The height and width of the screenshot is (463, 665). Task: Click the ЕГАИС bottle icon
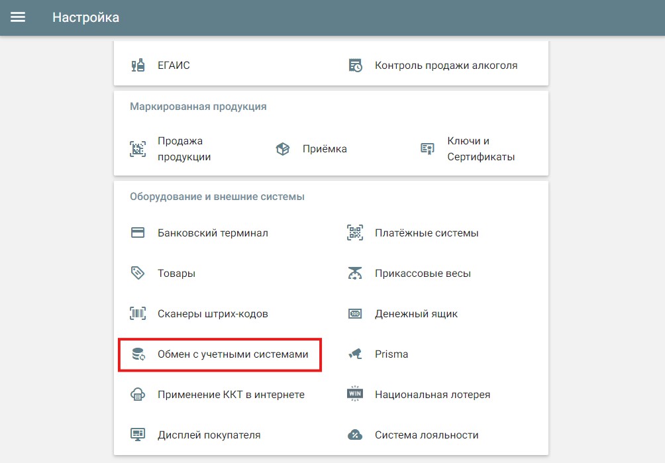pyautogui.click(x=138, y=65)
